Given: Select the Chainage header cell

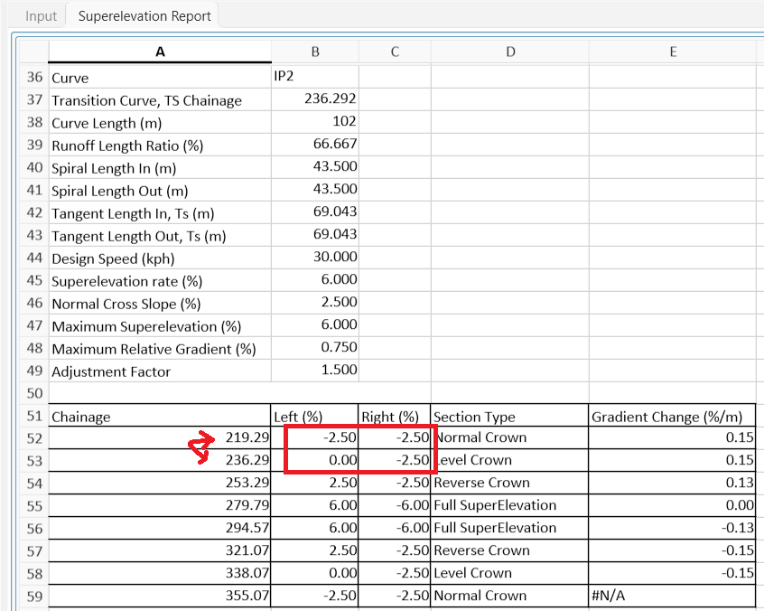Looking at the screenshot, I should tap(159, 417).
